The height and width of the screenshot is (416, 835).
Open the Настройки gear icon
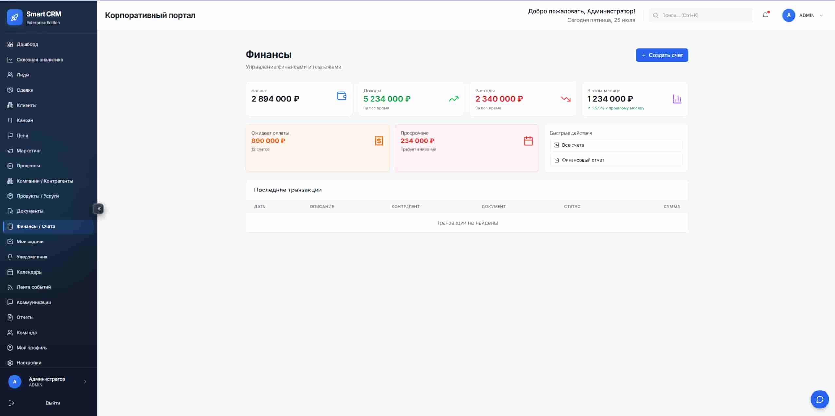pos(10,363)
